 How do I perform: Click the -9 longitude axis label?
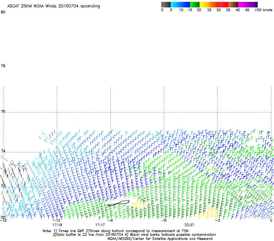[110, 221]
